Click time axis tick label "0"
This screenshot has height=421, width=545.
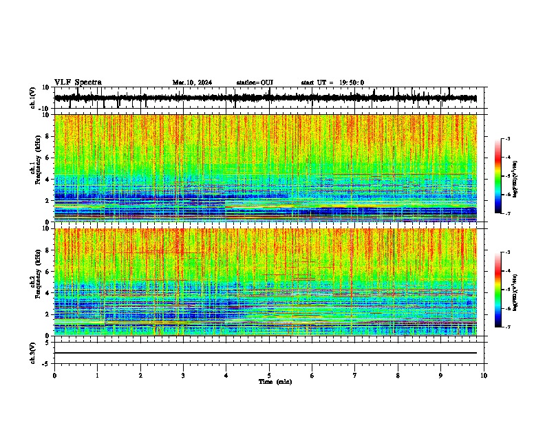(x=54, y=376)
